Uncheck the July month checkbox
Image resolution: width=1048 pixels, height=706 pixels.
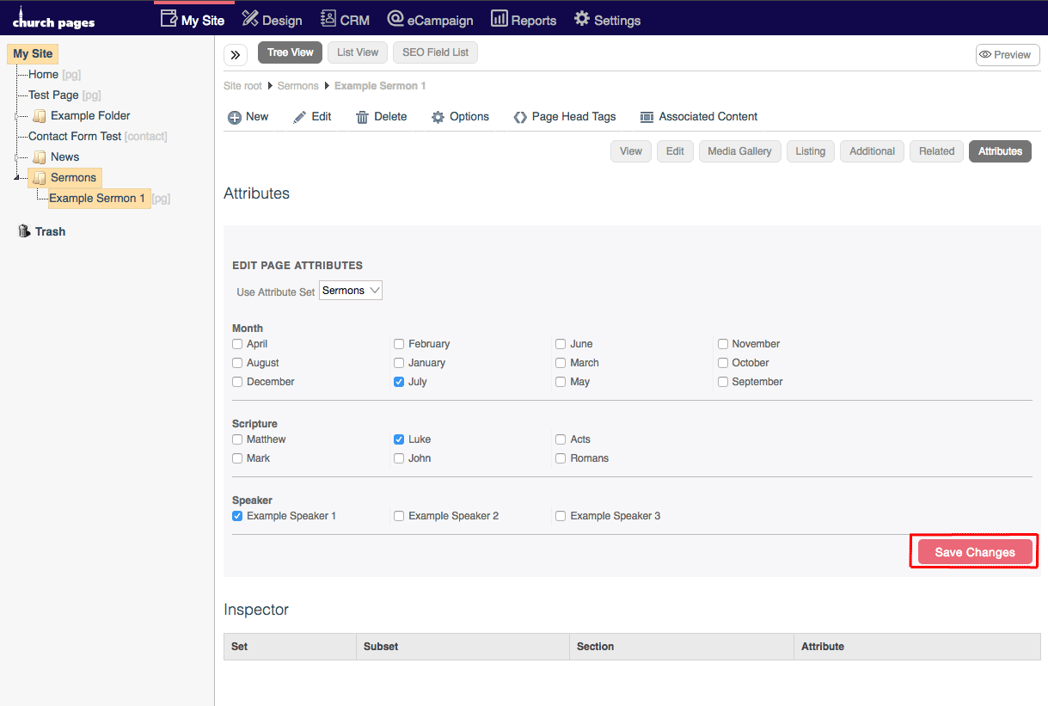(399, 382)
